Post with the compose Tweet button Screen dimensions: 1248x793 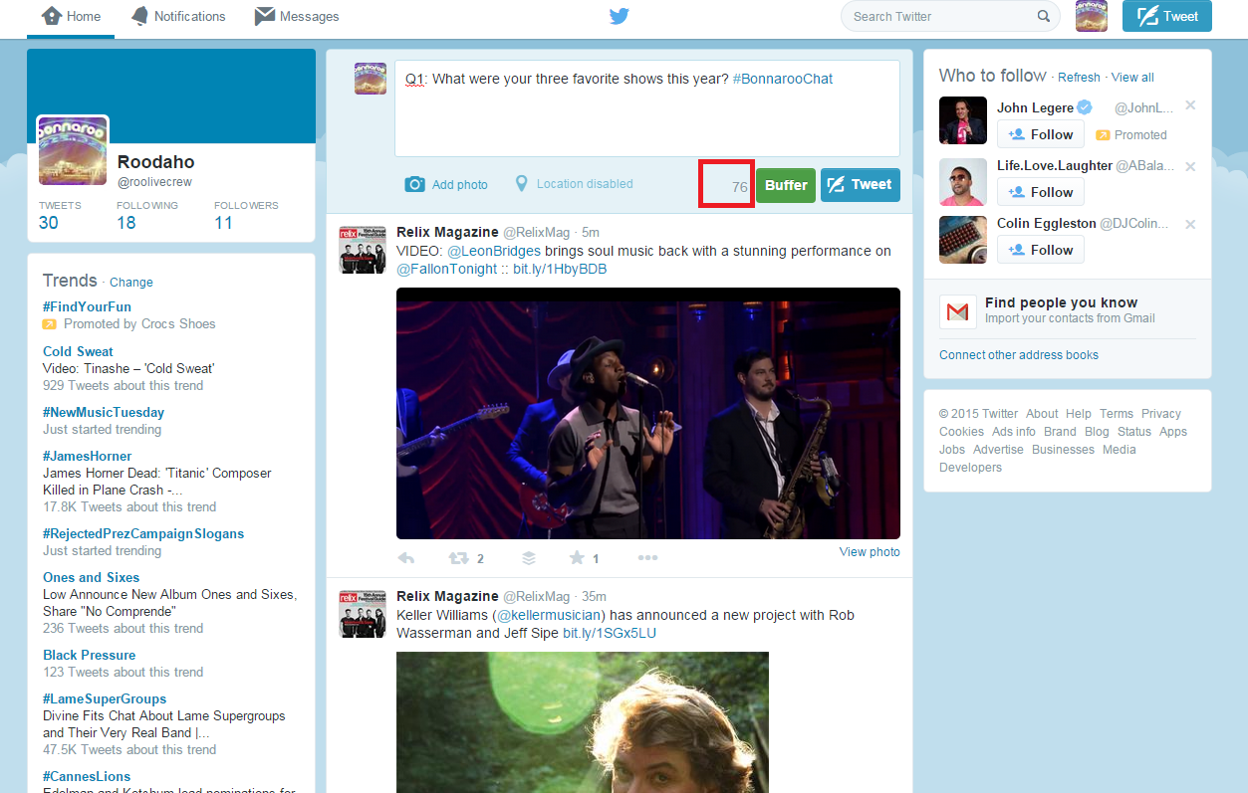pos(861,185)
